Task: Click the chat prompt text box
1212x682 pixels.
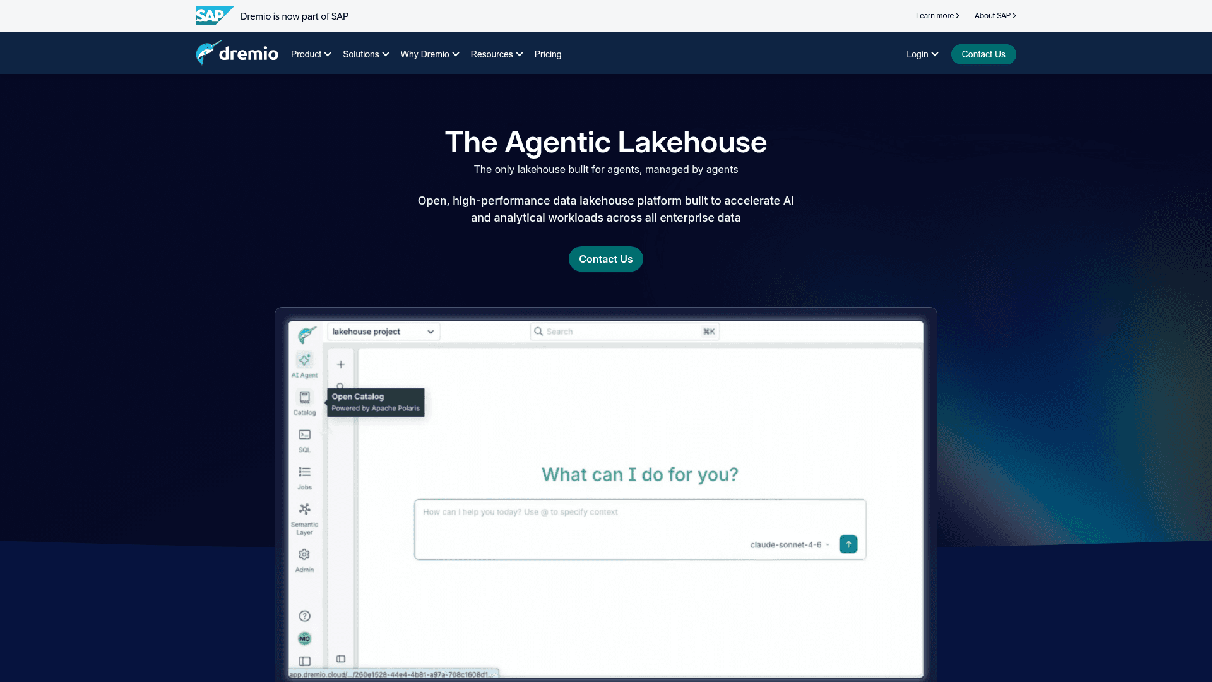Action: tap(640, 529)
